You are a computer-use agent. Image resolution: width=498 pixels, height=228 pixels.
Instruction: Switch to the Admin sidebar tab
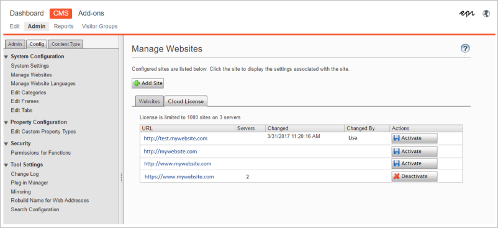click(15, 44)
